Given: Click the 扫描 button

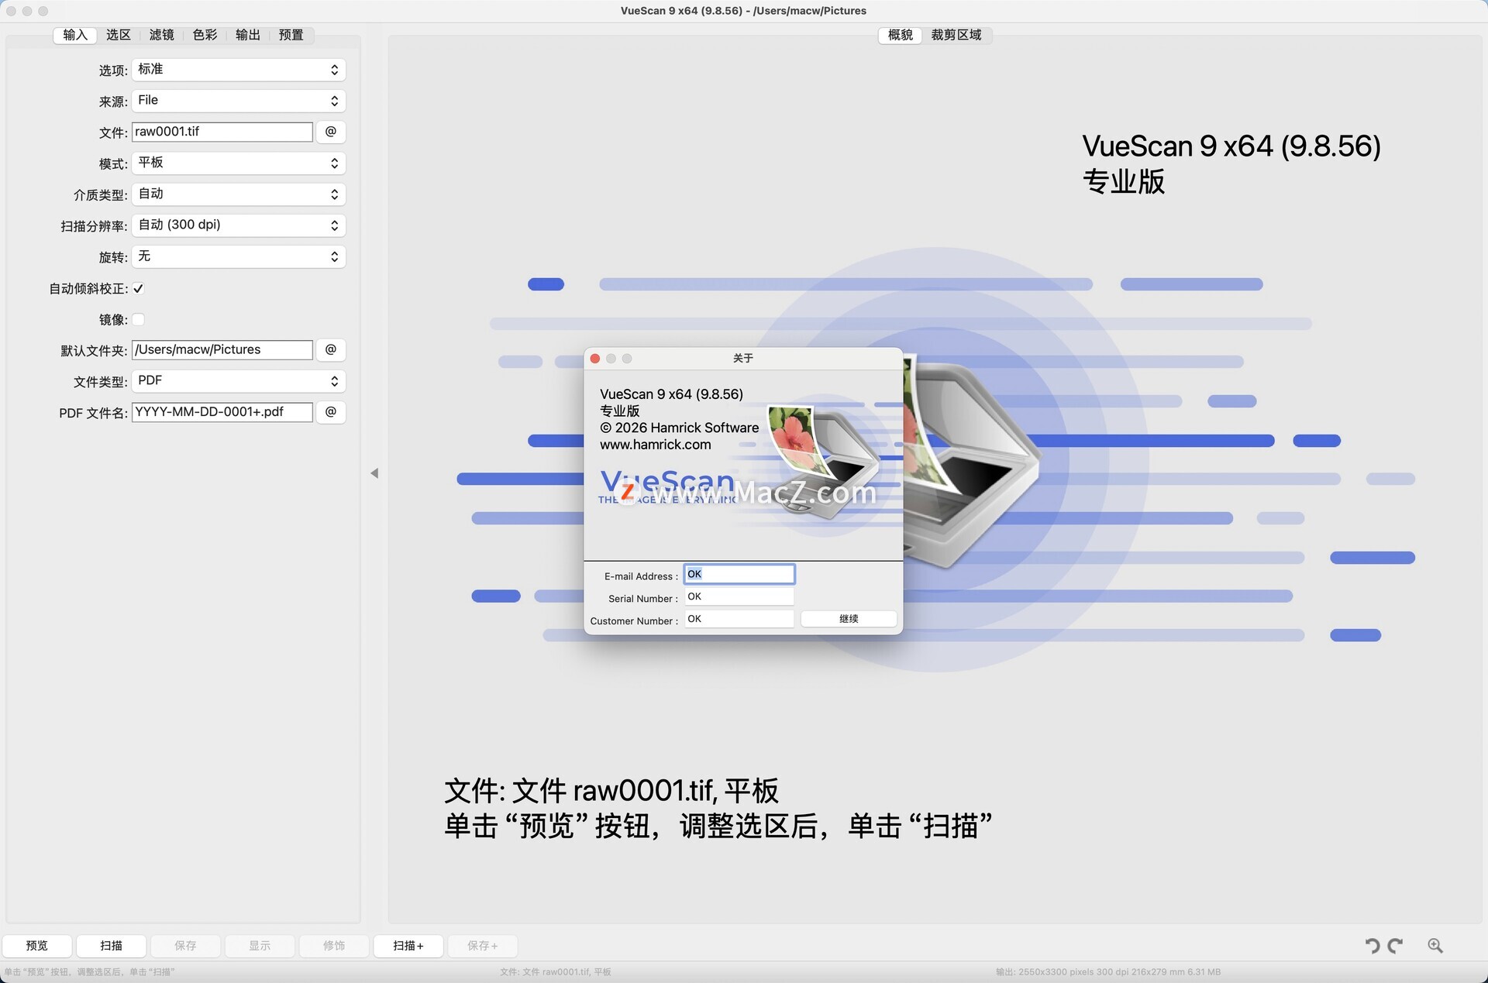Looking at the screenshot, I should tap(112, 946).
